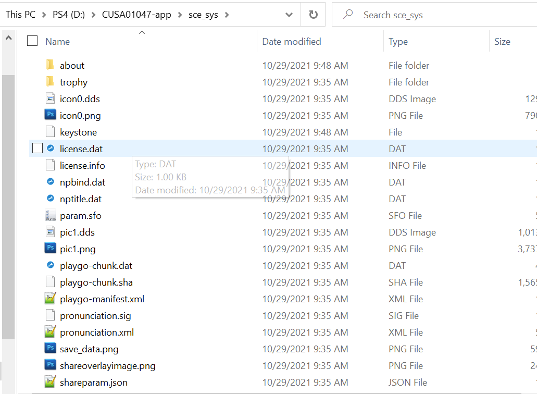
Task: Click the playgo-manifest.xml file icon
Action: tap(50, 299)
